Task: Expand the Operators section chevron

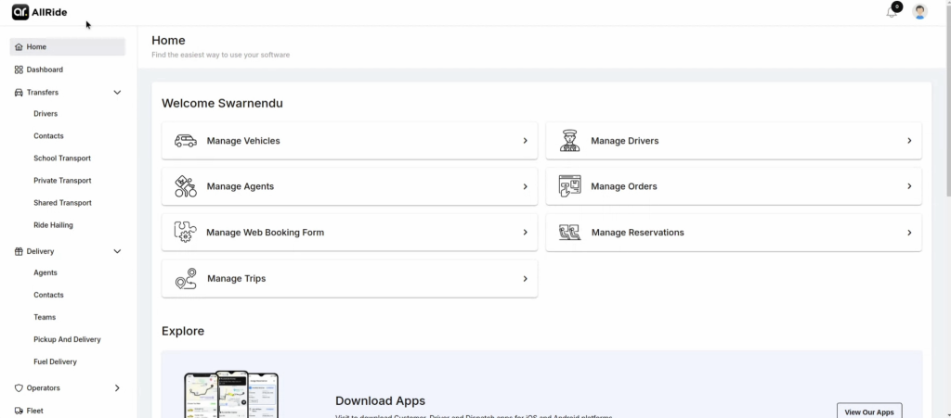Action: 117,387
